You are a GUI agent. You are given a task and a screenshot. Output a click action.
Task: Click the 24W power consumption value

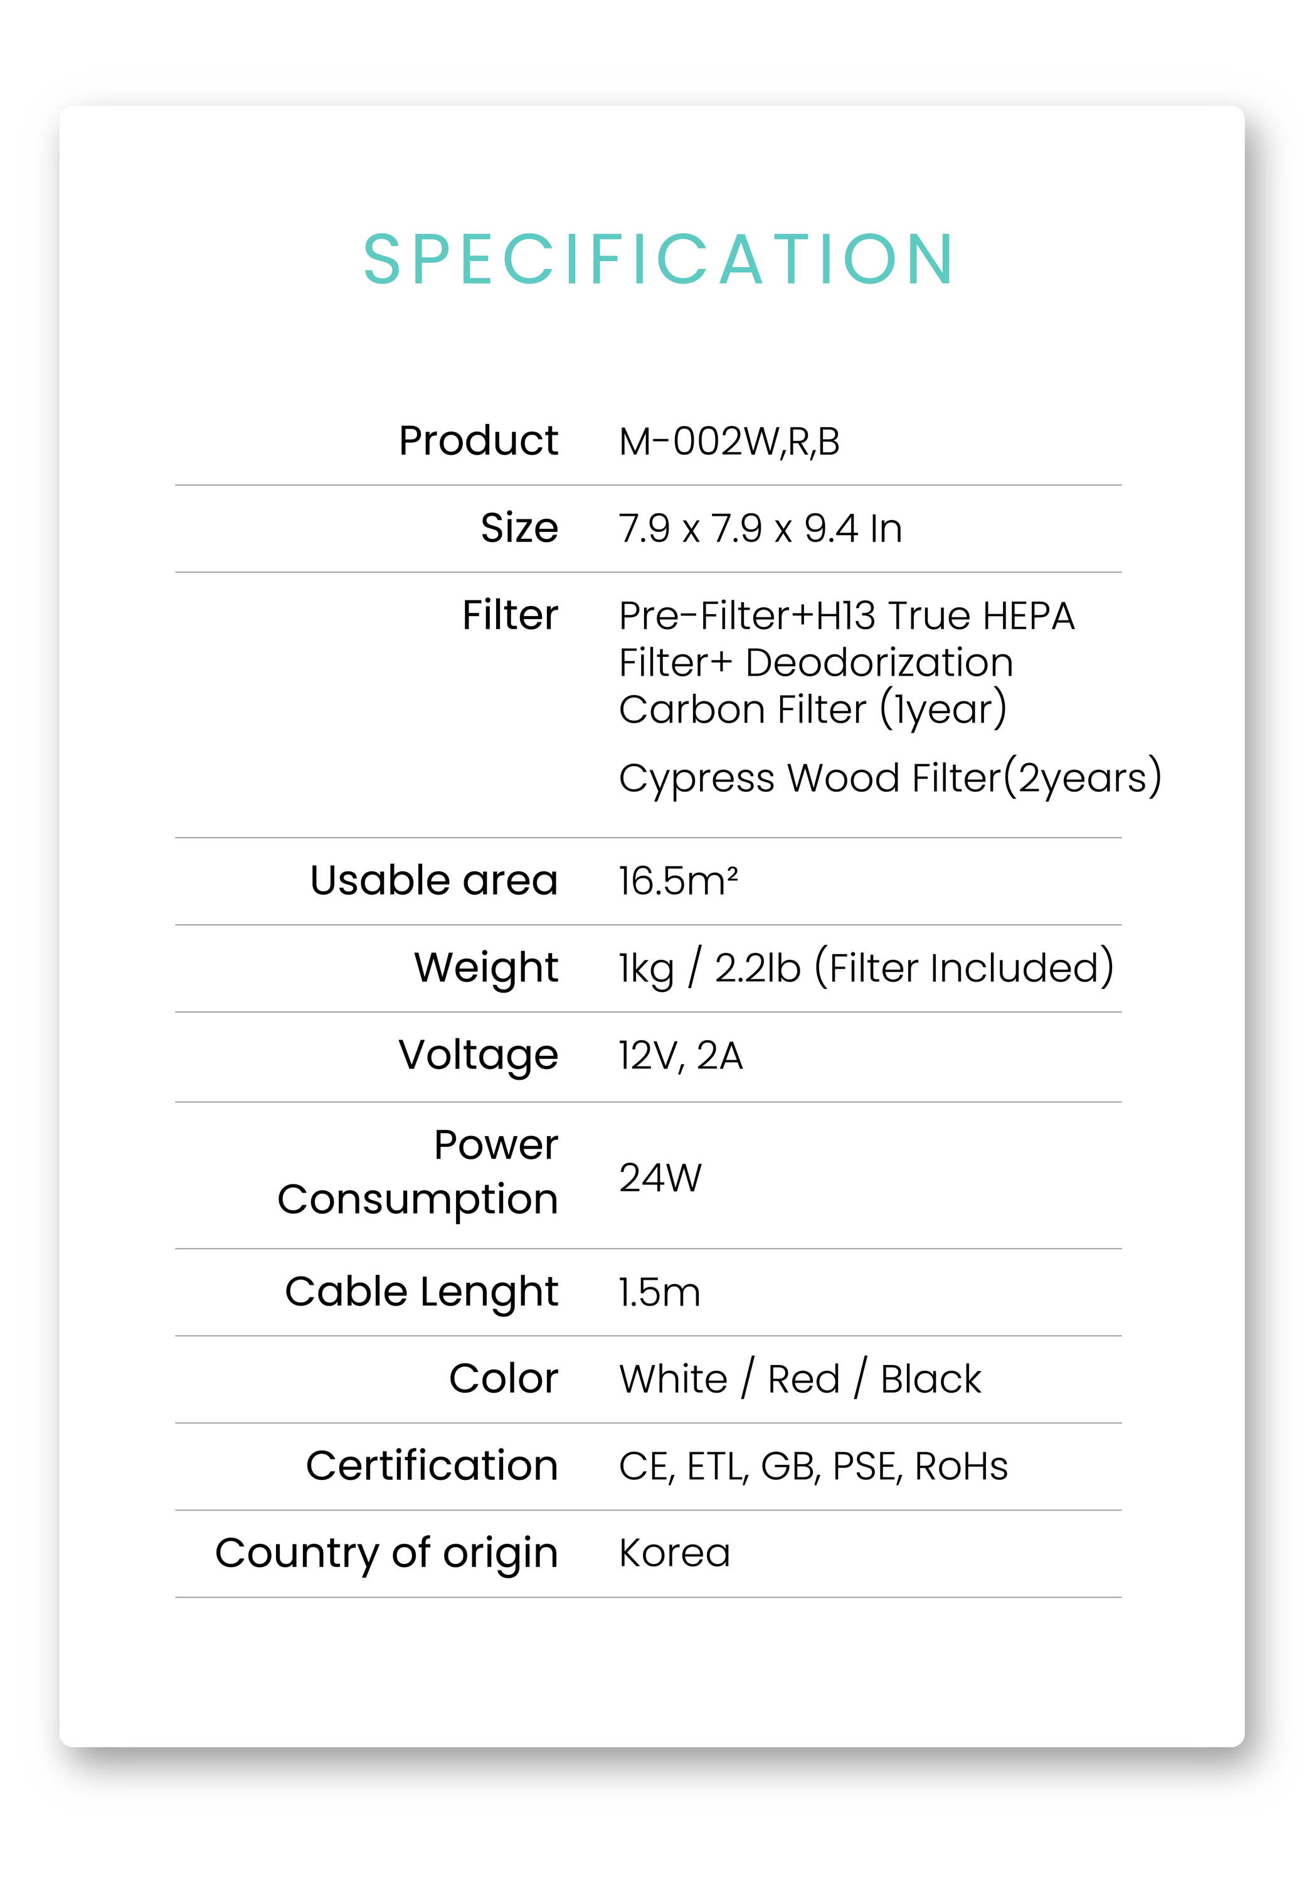point(660,1178)
